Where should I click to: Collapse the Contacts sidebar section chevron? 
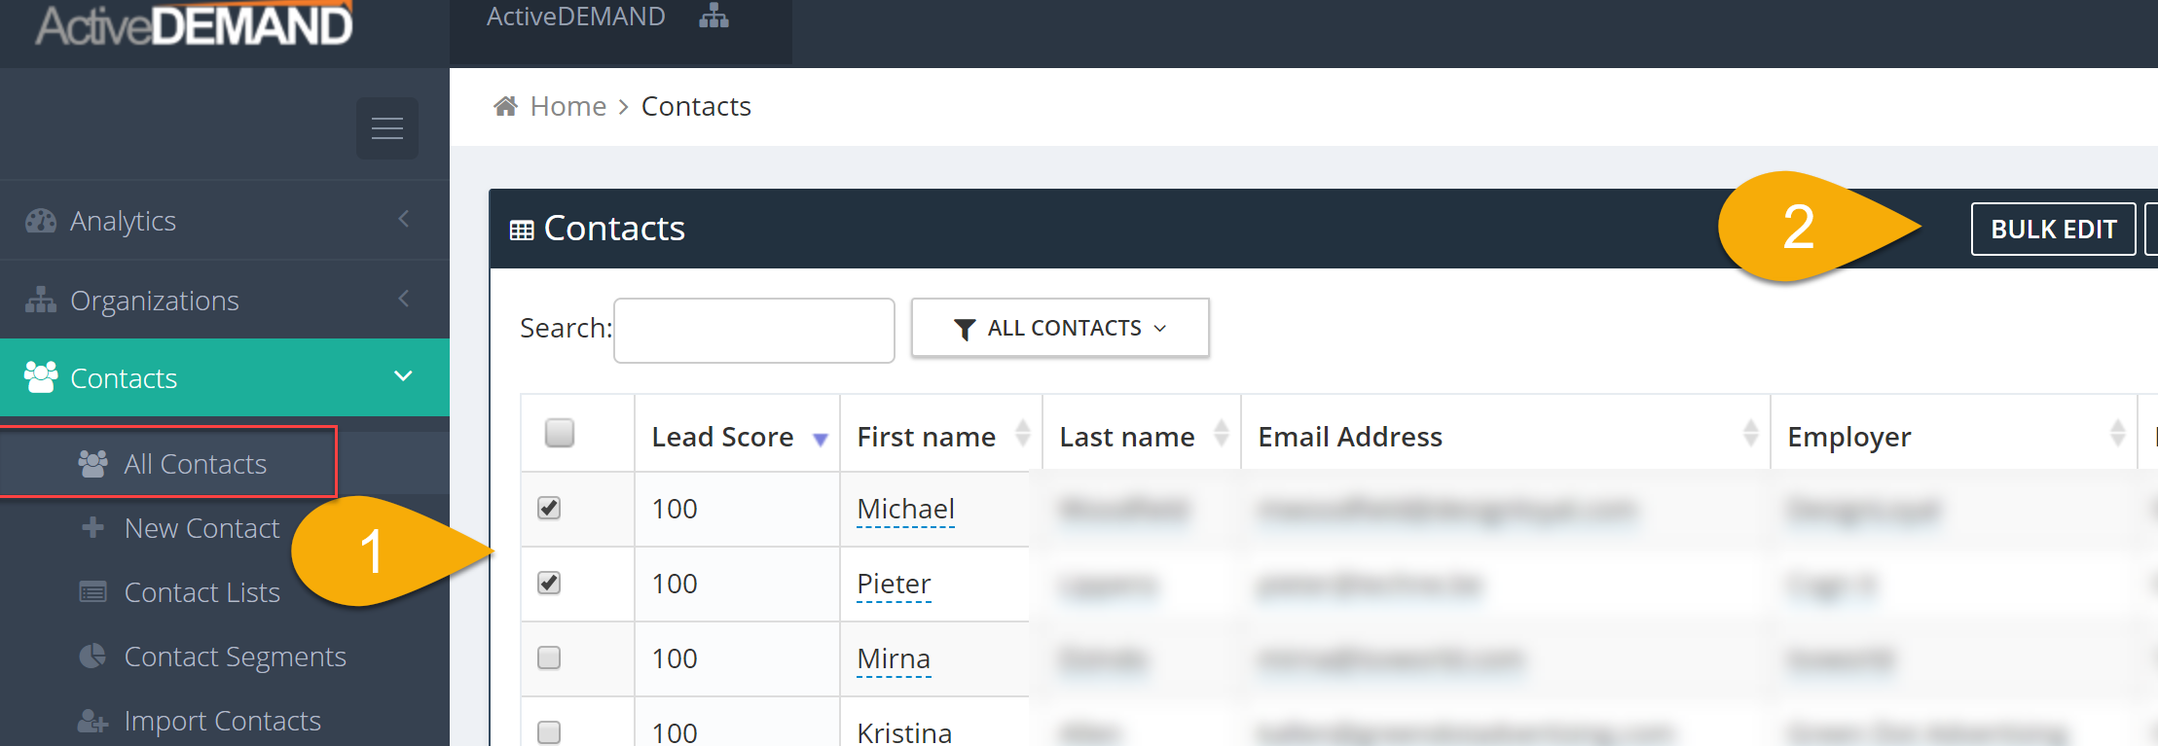click(403, 376)
